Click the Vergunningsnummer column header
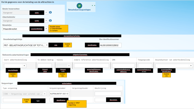The image size is (194, 109). click(58, 88)
